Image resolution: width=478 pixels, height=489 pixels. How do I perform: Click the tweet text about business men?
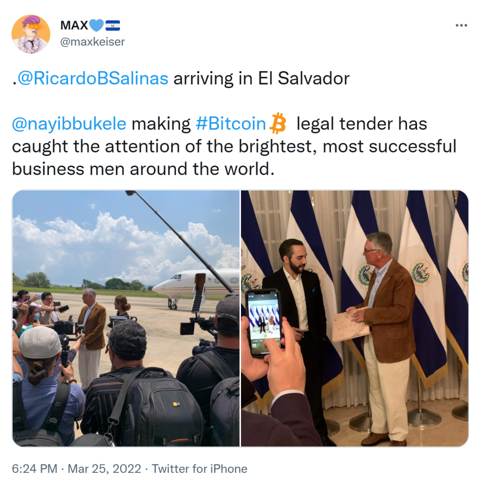click(234, 147)
